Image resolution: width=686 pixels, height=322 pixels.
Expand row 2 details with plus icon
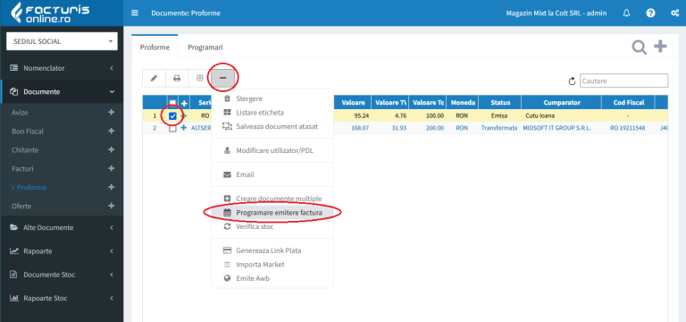[x=184, y=128]
